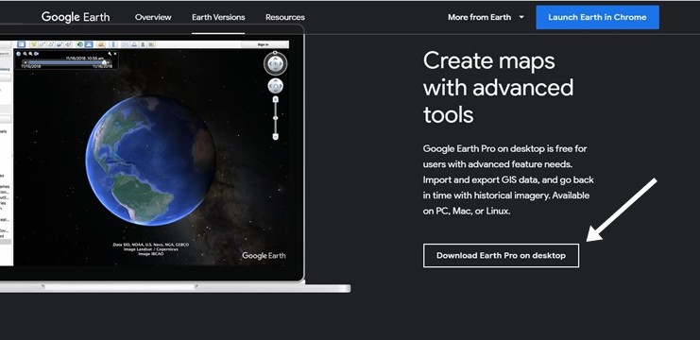
Task: Open time slider options wrench icon
Action: tap(110, 54)
